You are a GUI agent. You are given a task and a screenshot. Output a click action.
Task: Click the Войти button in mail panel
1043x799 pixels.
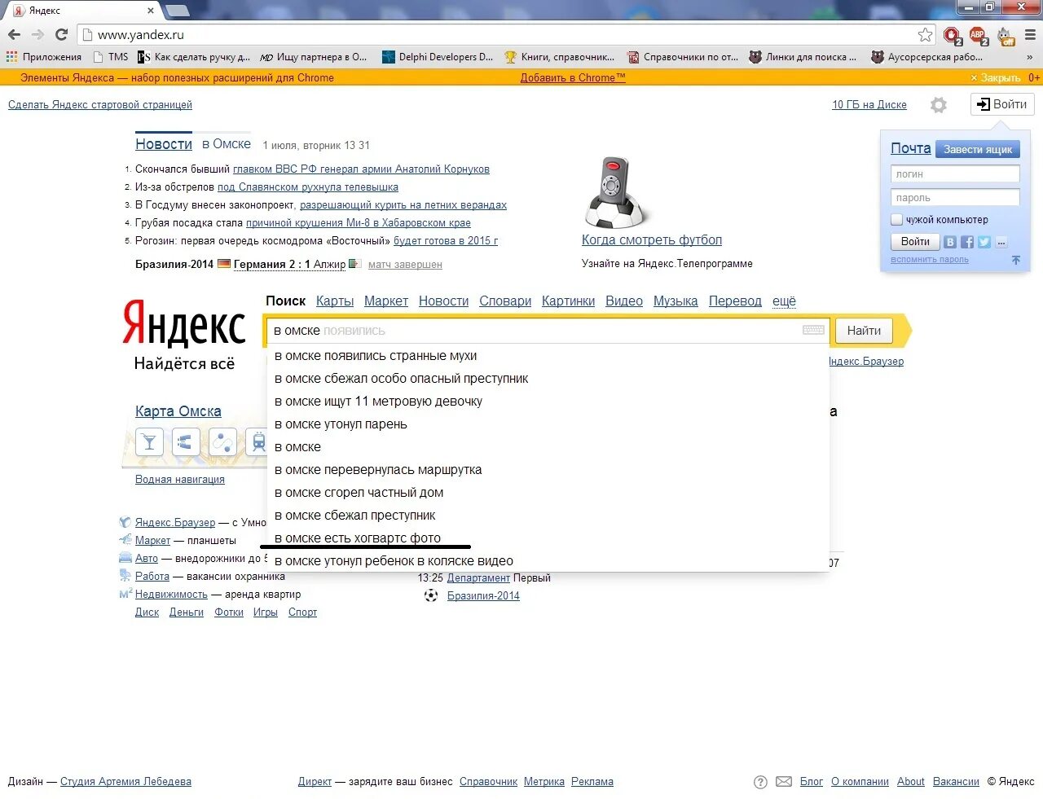point(915,242)
